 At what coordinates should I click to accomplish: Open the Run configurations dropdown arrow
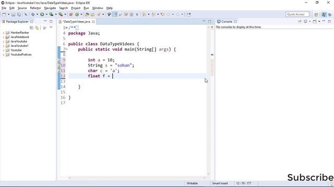coord(46,15)
